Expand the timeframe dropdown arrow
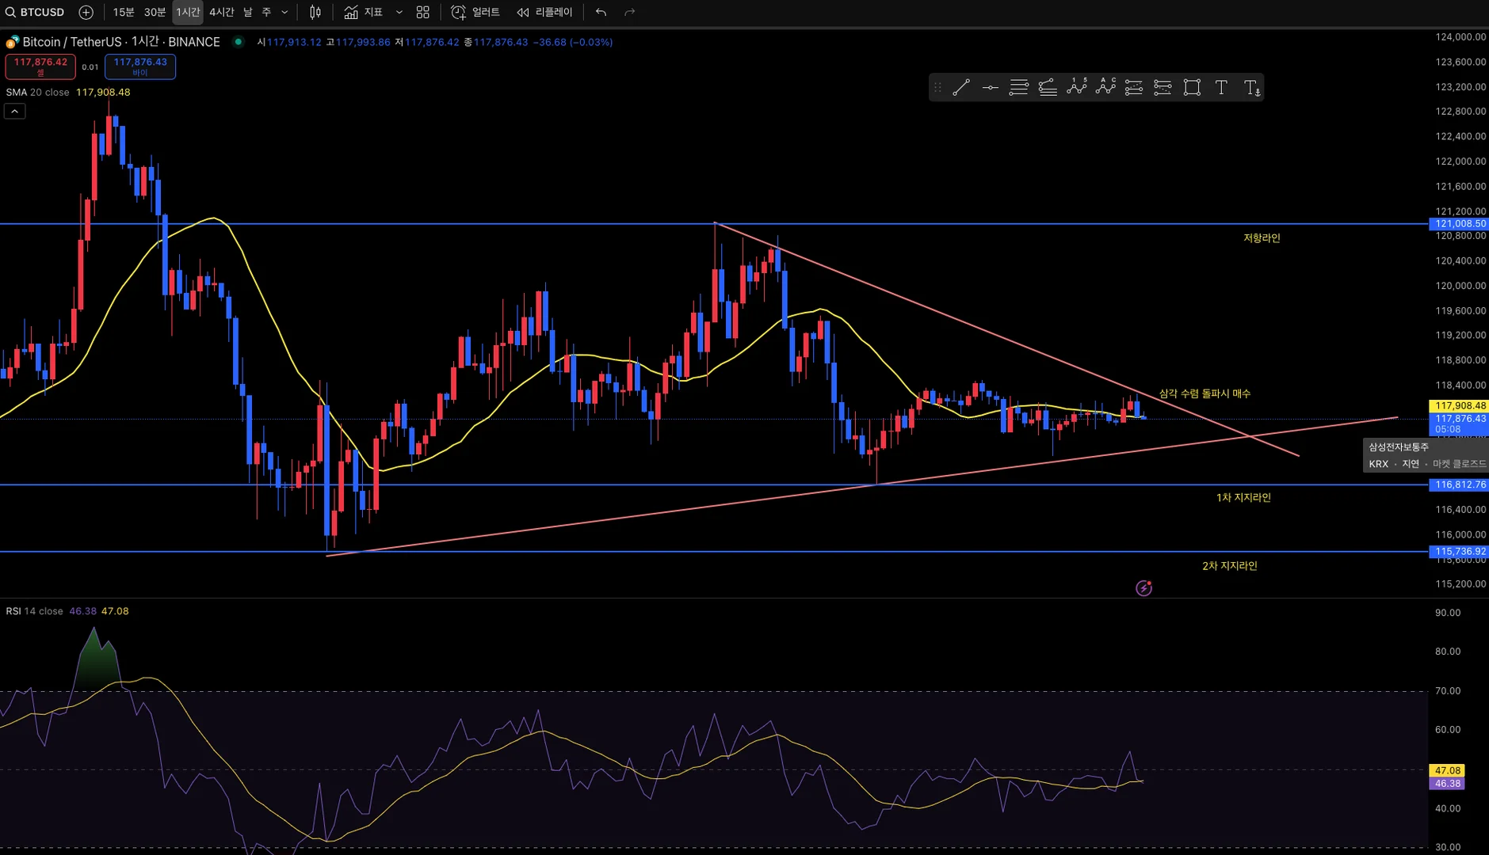The width and height of the screenshot is (1489, 855). (284, 13)
